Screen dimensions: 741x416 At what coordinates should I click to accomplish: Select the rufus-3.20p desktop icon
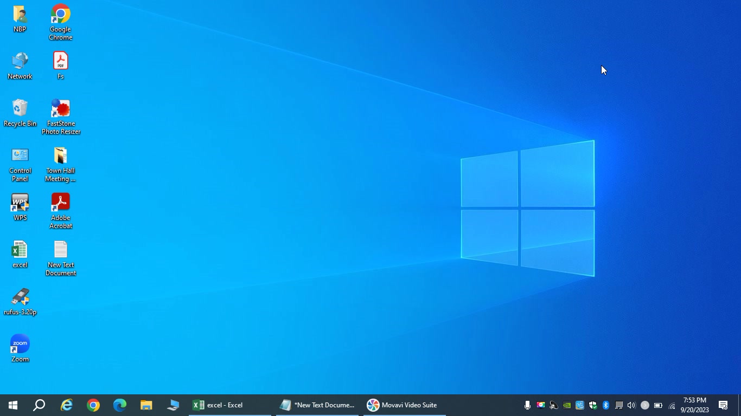[x=20, y=302]
